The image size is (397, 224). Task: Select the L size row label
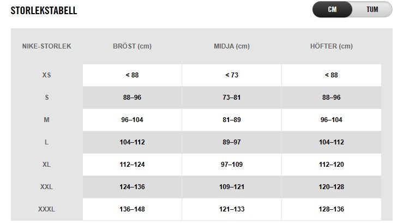[x=46, y=142]
